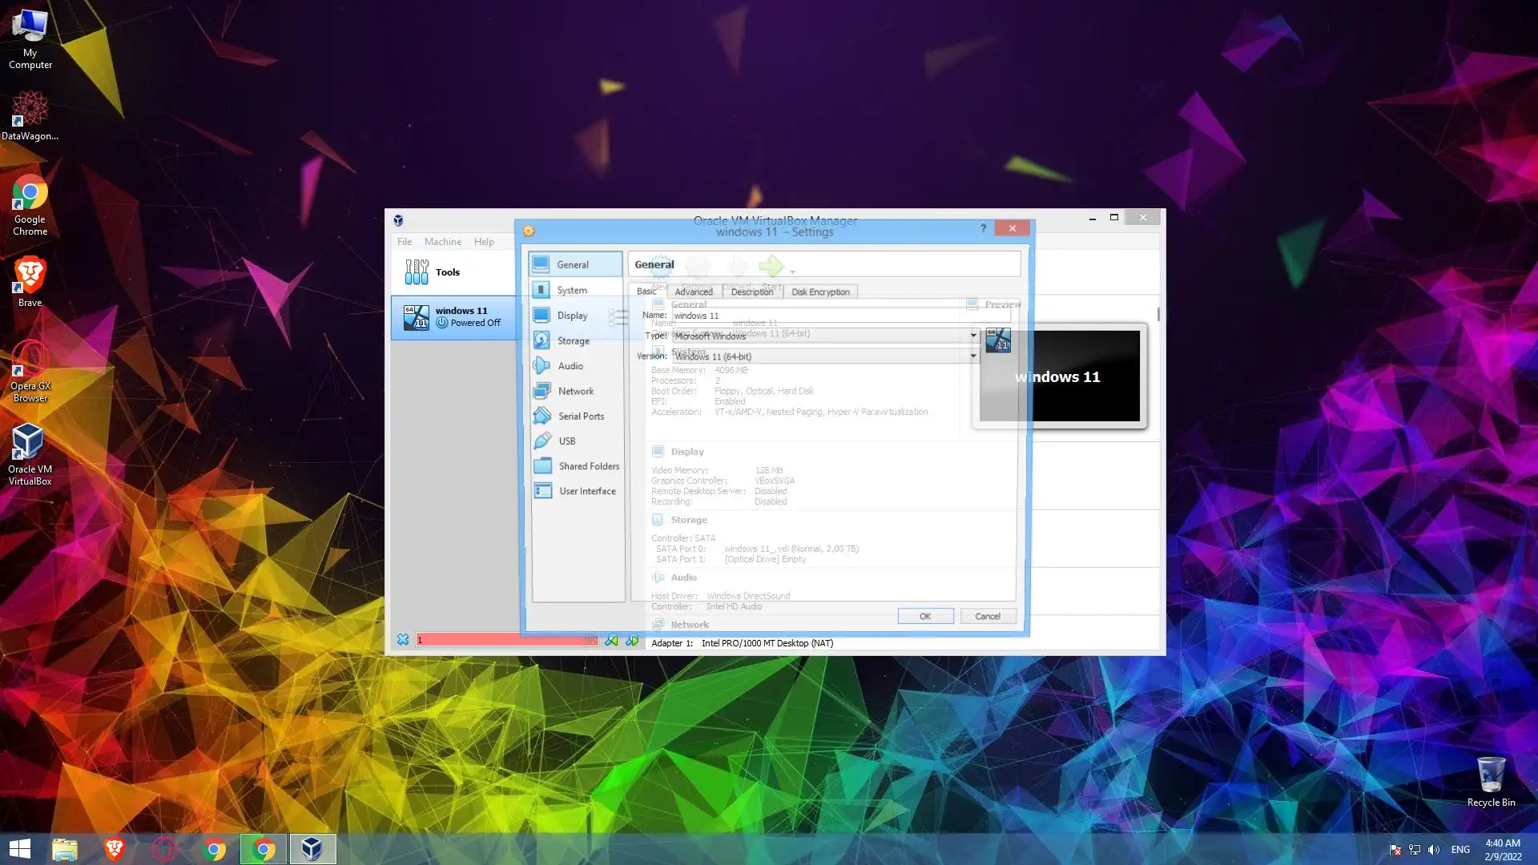Open the Network settings category

[575, 391]
